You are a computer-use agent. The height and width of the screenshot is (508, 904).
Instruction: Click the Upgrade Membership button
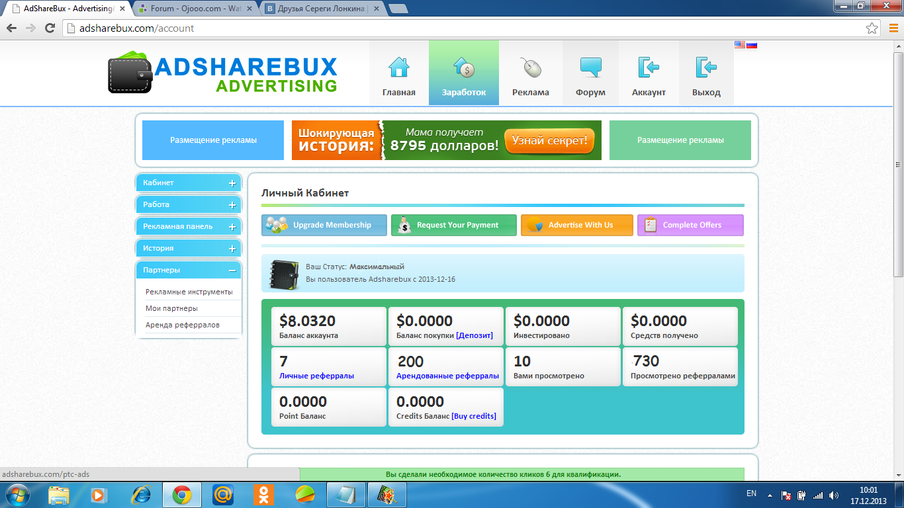[x=324, y=226]
